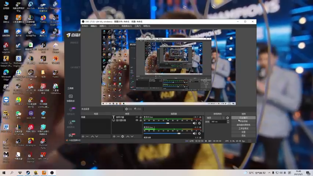Open the Help menu in OBS
This screenshot has width=313, height=176.
[147, 26]
